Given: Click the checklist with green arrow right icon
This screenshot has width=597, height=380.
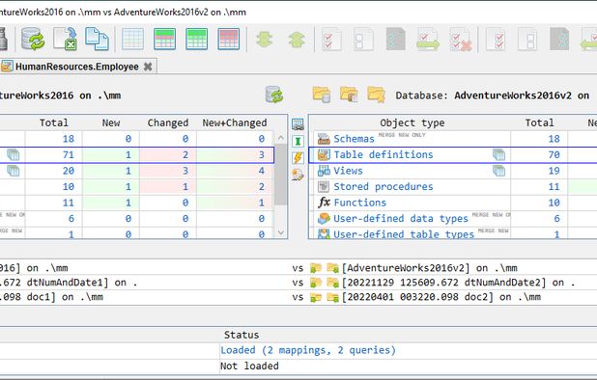Looking at the screenshot, I should (x=428, y=39).
